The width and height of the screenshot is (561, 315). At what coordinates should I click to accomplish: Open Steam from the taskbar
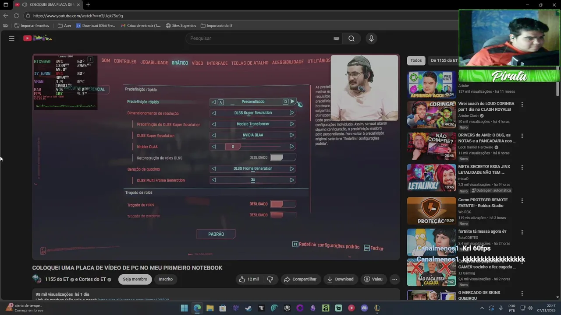point(249,308)
